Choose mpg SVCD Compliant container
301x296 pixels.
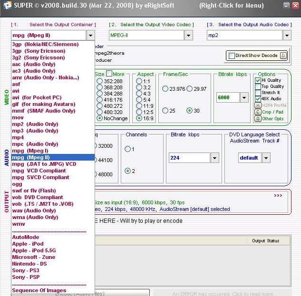(53, 177)
